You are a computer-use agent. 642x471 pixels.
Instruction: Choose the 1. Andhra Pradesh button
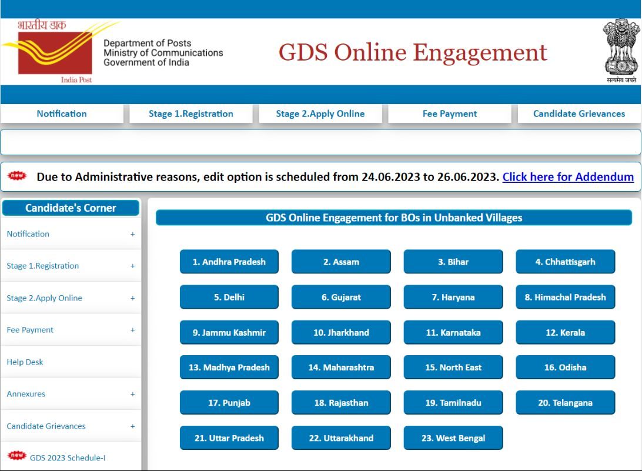tap(229, 262)
